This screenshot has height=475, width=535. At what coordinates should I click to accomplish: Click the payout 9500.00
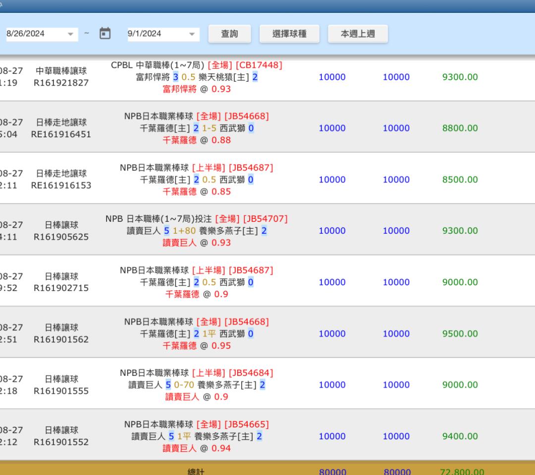[x=460, y=334]
